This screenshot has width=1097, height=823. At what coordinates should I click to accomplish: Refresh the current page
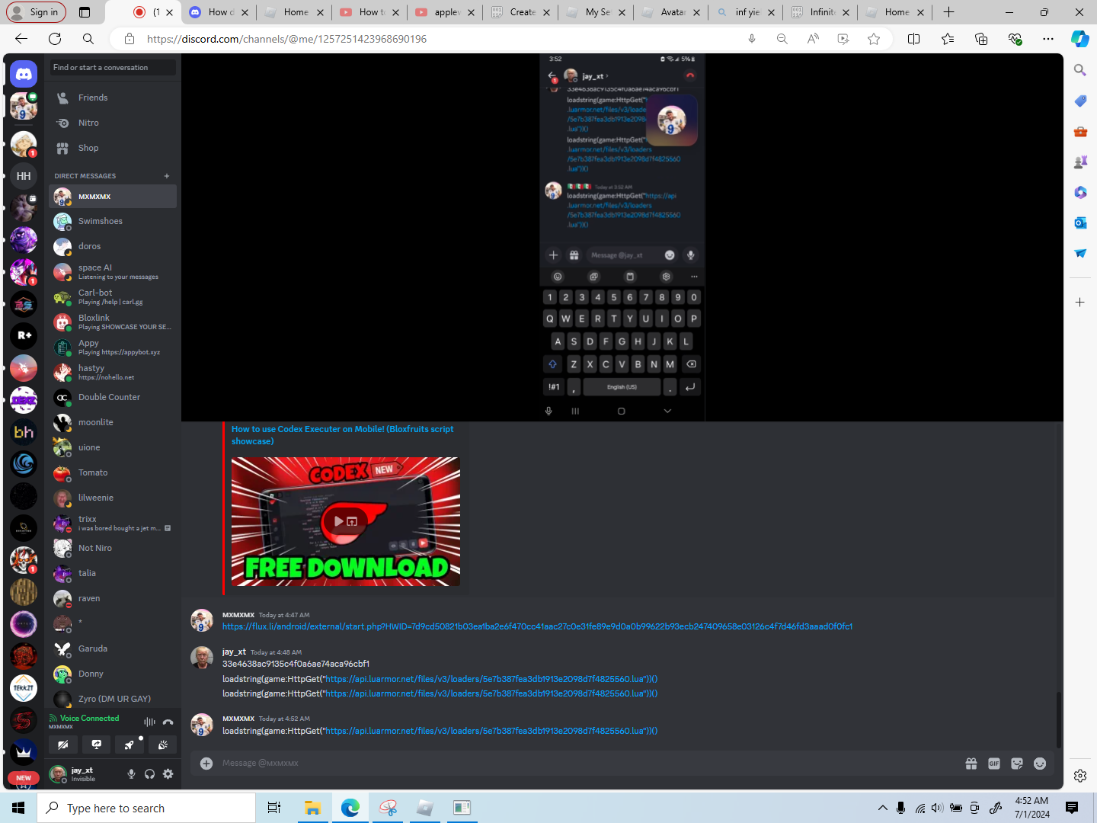pos(55,39)
